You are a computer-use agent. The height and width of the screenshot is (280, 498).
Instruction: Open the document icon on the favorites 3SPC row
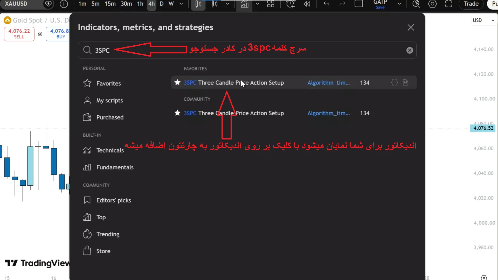pyautogui.click(x=406, y=83)
